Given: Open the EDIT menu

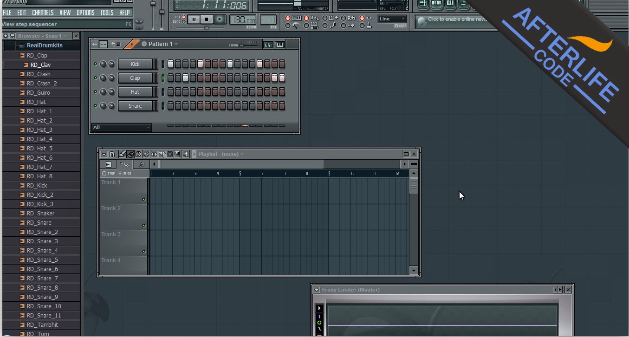Looking at the screenshot, I should [x=22, y=13].
